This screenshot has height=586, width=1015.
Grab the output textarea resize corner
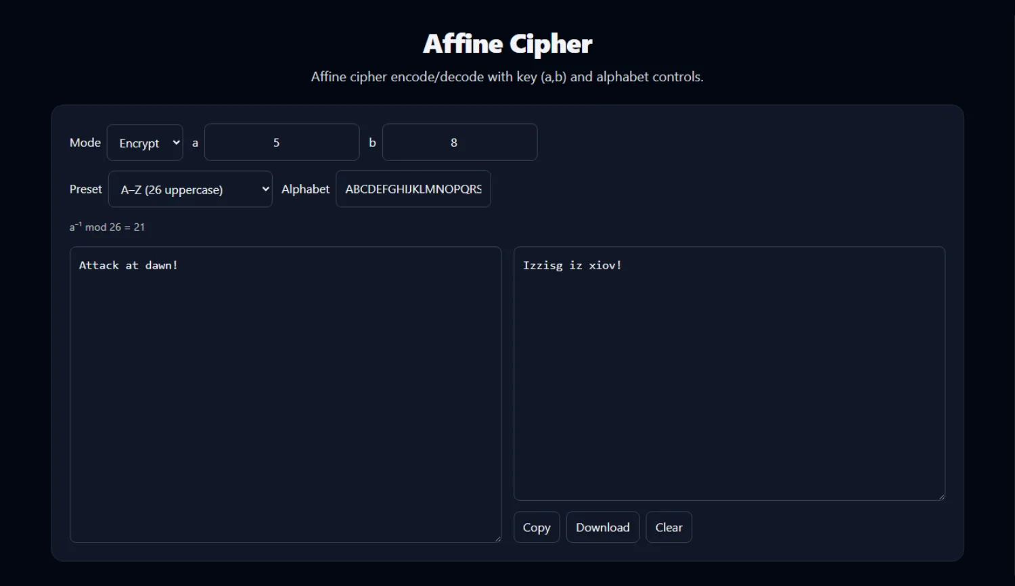point(942,497)
